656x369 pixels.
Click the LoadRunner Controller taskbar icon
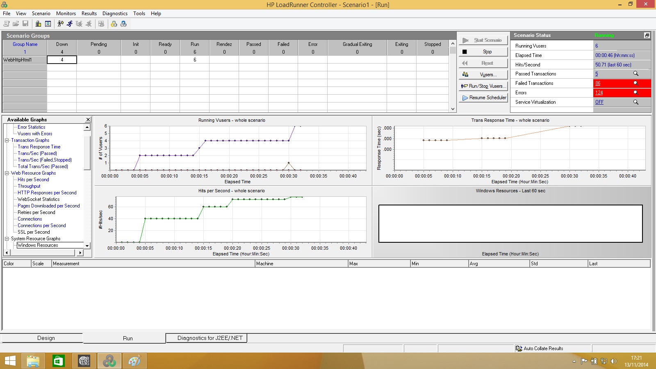point(109,361)
